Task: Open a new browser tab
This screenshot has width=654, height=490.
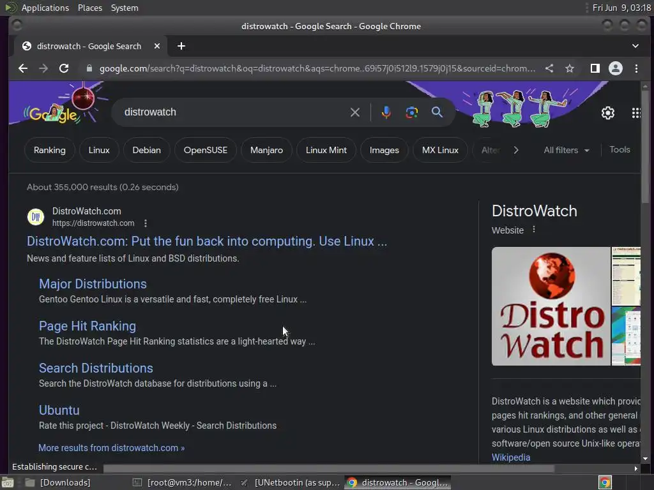Action: (181, 46)
